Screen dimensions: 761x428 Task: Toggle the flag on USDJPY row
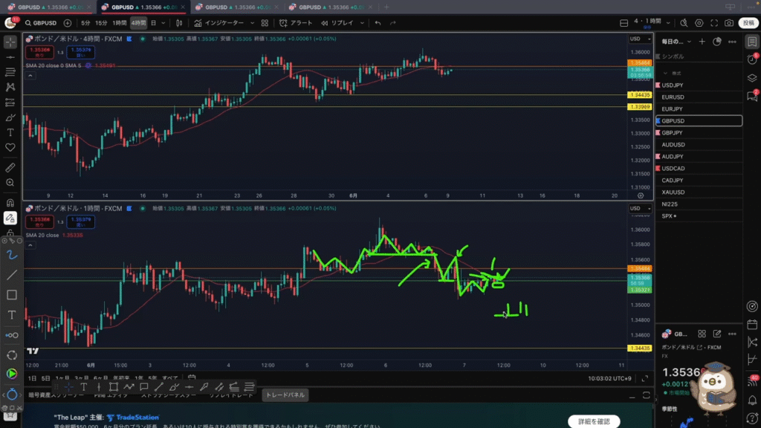[658, 85]
